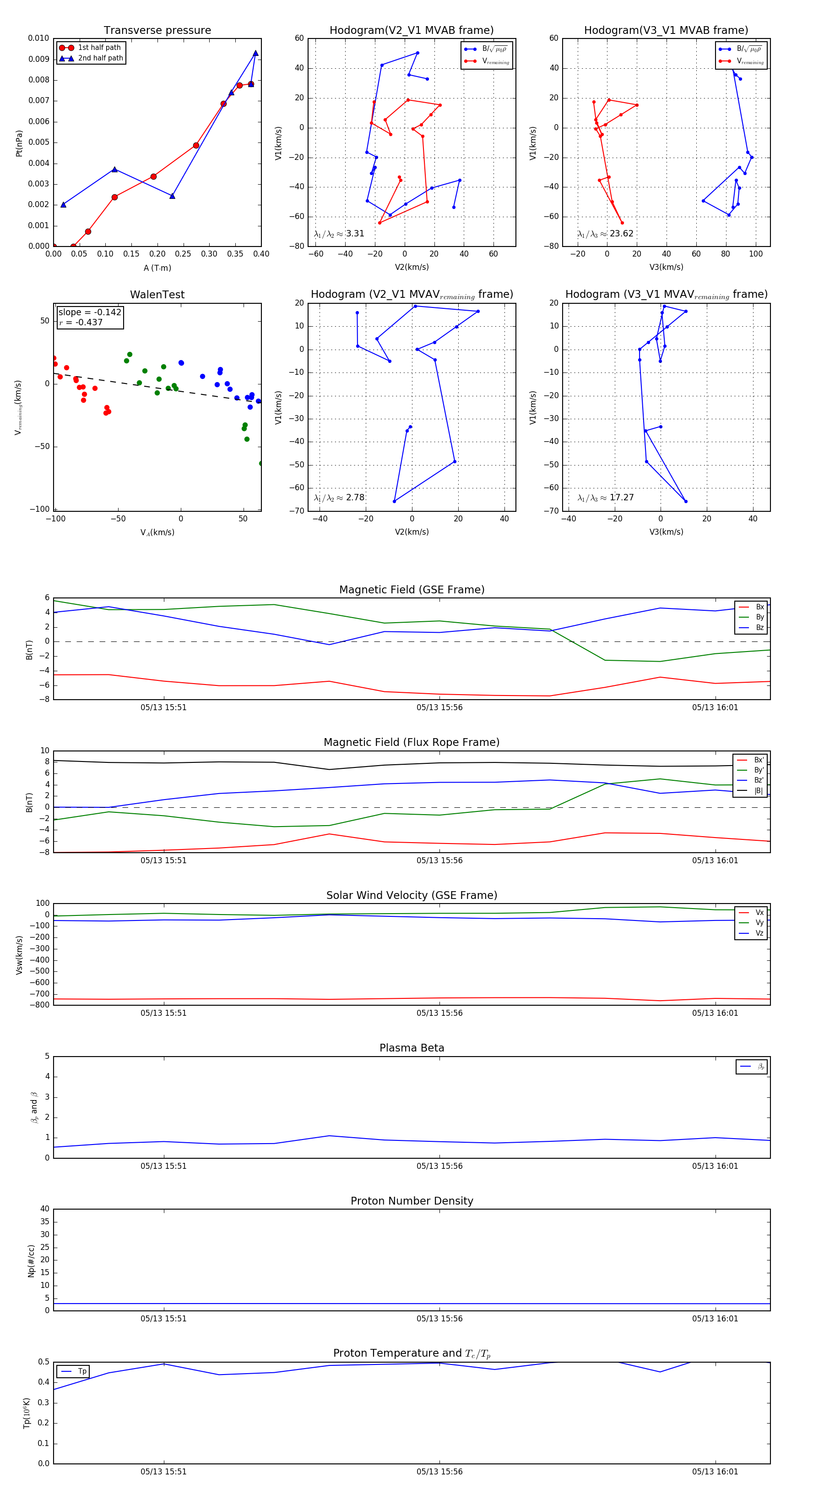
Task: Click the 'r = -0.437' correlation text
Action: (x=81, y=322)
